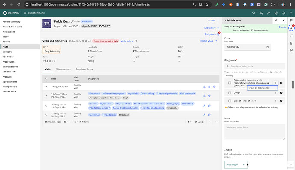Image resolution: width=295 pixels, height=170 pixels.
Task: Switch to the Completed forms tab
Action: (84, 69)
